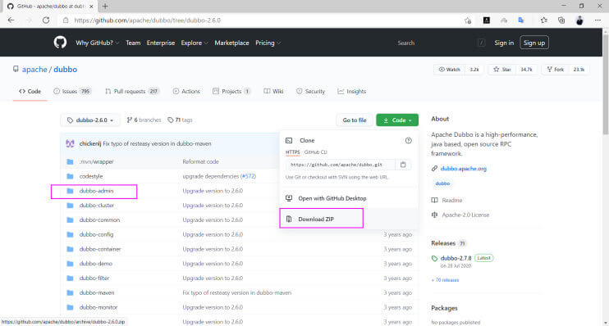Open the Projects tab
The image size is (609, 326).
click(x=231, y=92)
